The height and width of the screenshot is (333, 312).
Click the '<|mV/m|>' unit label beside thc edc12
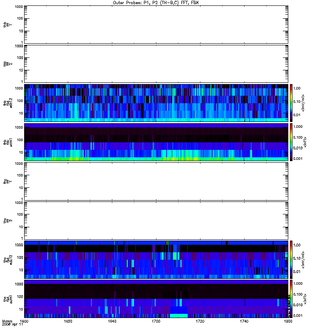point(303,260)
